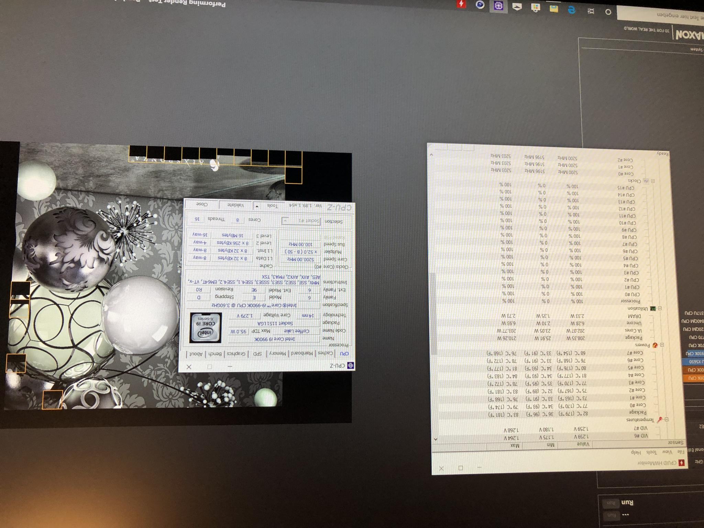704x528 pixels.
Task: Click the HWMonitor taskbar icon
Action: [x=461, y=4]
